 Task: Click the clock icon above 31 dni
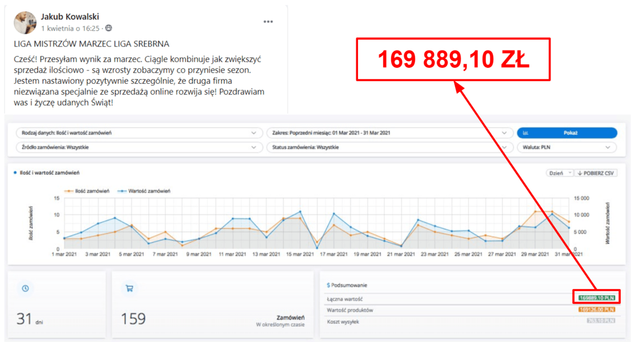[25, 288]
